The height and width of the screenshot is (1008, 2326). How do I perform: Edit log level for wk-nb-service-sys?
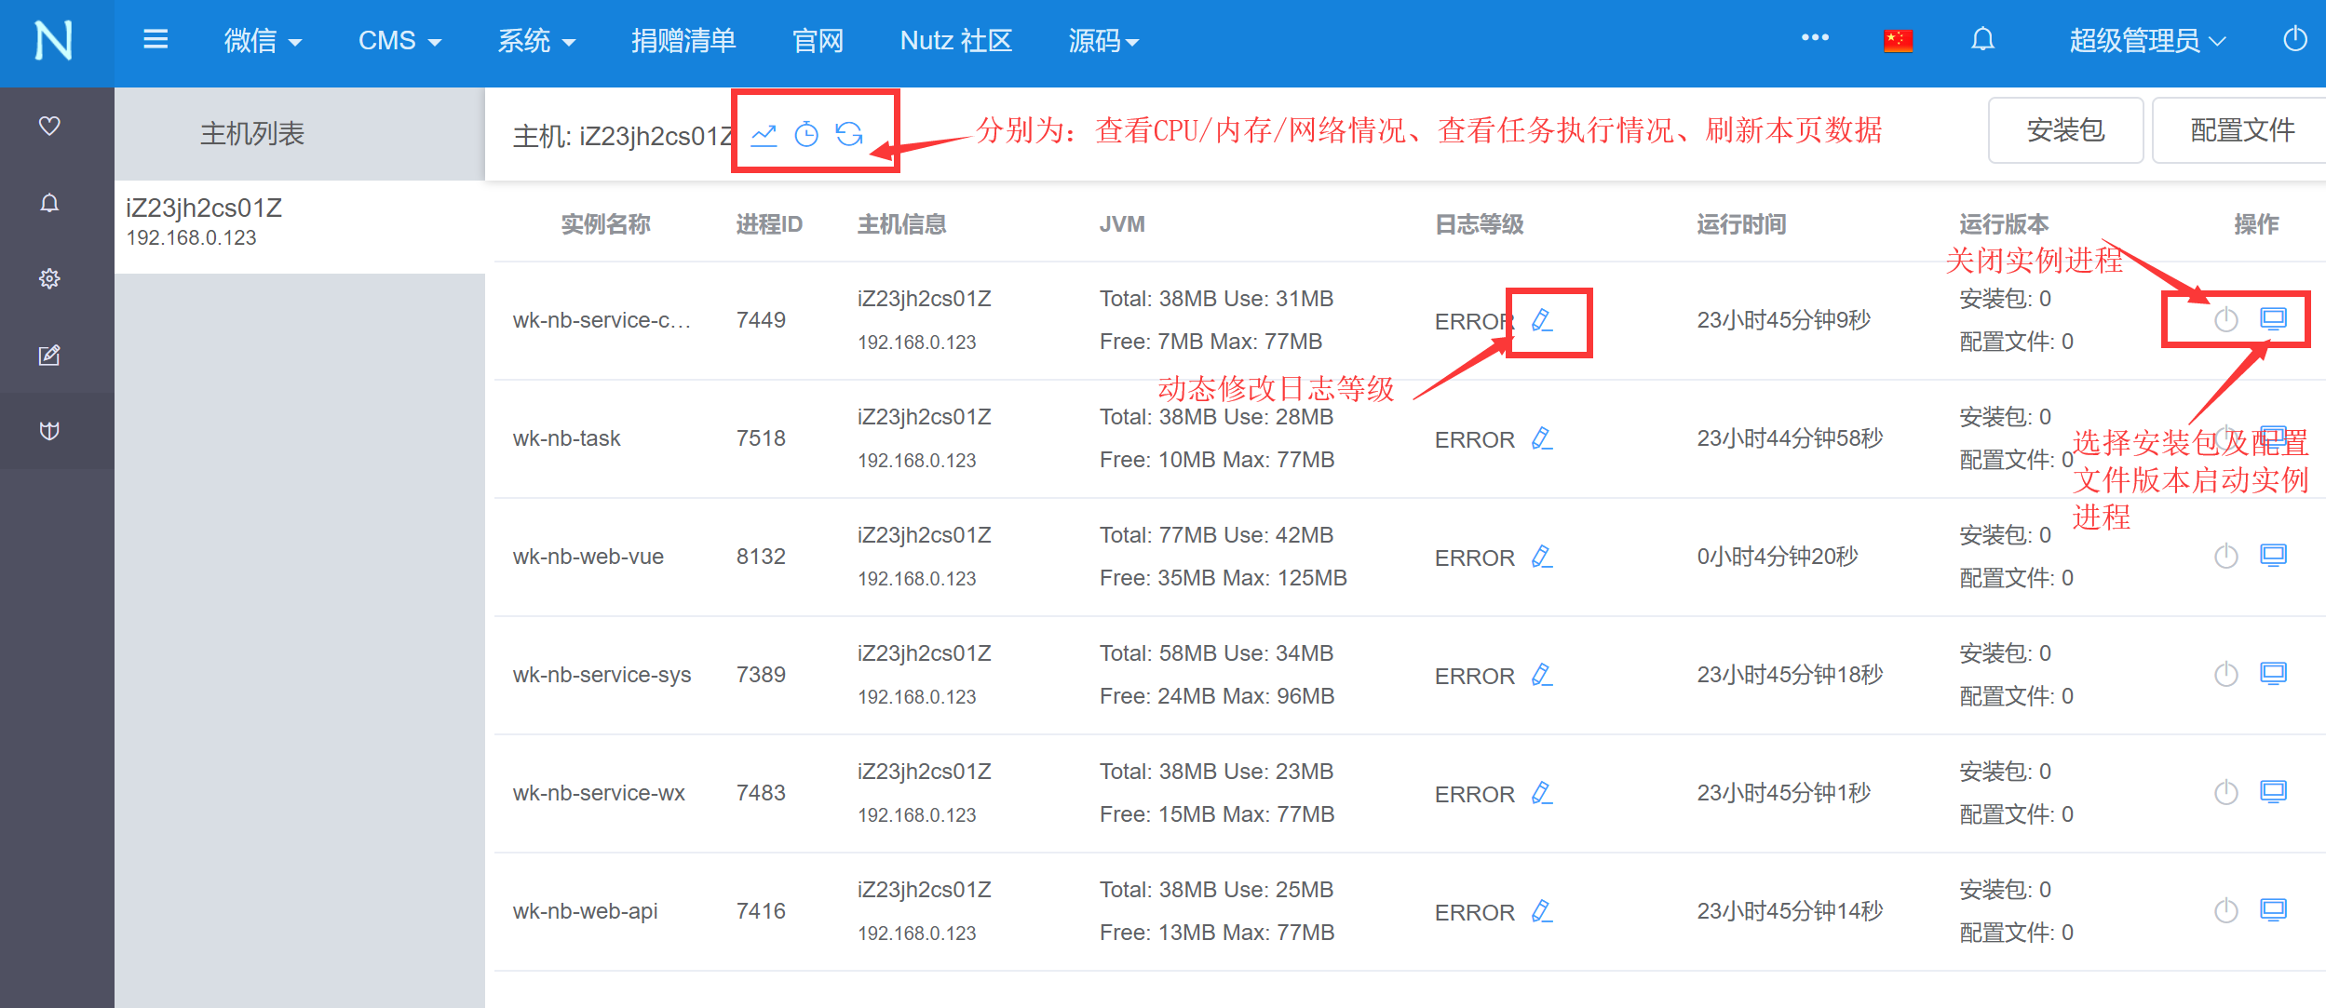(1542, 675)
